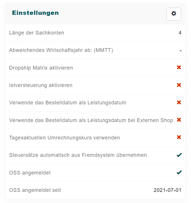Click the OSS angemeldet seit label
Image resolution: width=191 pixels, height=203 pixels.
pos(35,190)
